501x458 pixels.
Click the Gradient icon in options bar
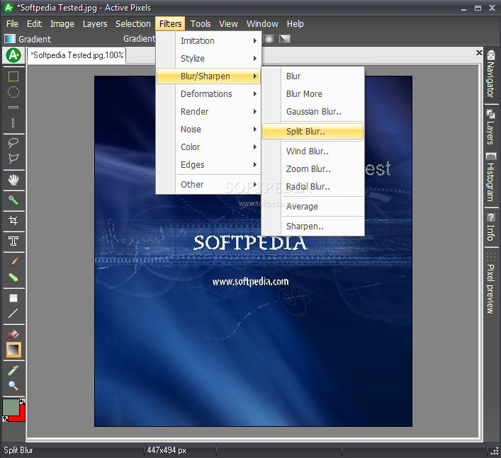(10, 39)
